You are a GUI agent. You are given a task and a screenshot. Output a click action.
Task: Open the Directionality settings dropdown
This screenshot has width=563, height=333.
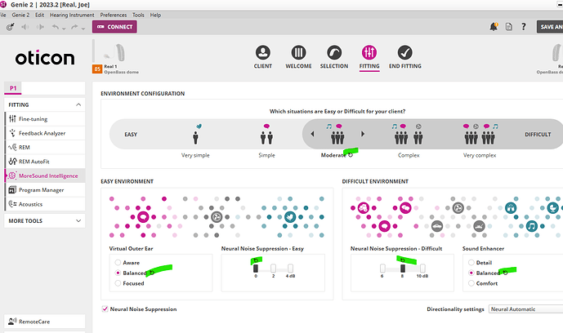point(525,309)
